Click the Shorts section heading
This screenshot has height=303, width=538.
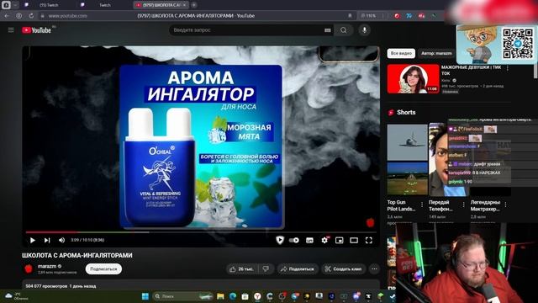pos(406,112)
